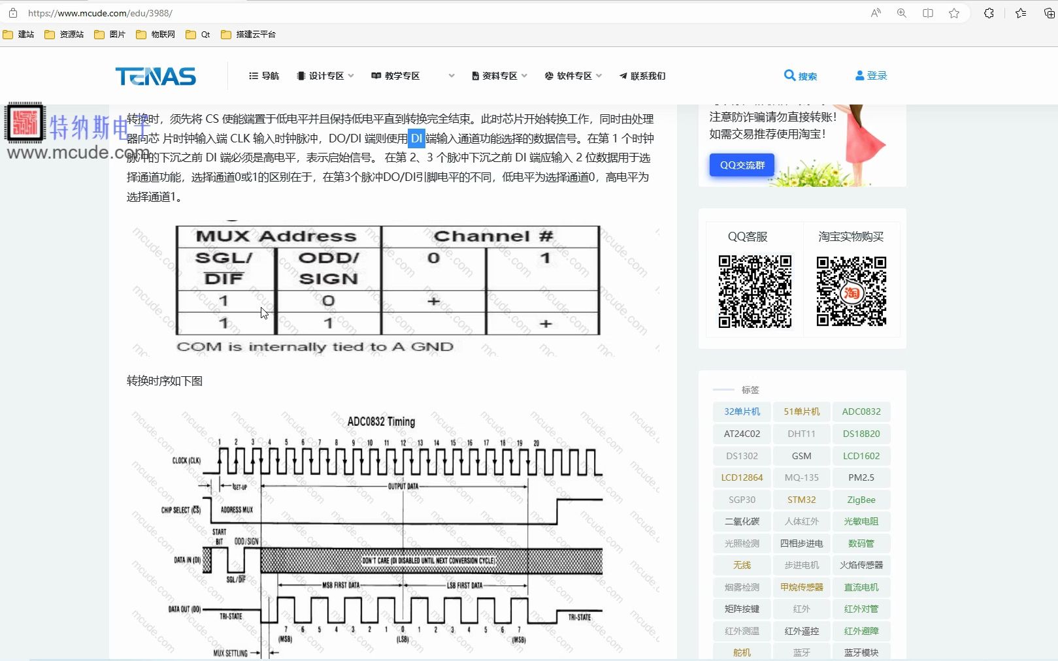Open the browser extensions puzzle icon
The image size is (1058, 661).
pos(989,13)
